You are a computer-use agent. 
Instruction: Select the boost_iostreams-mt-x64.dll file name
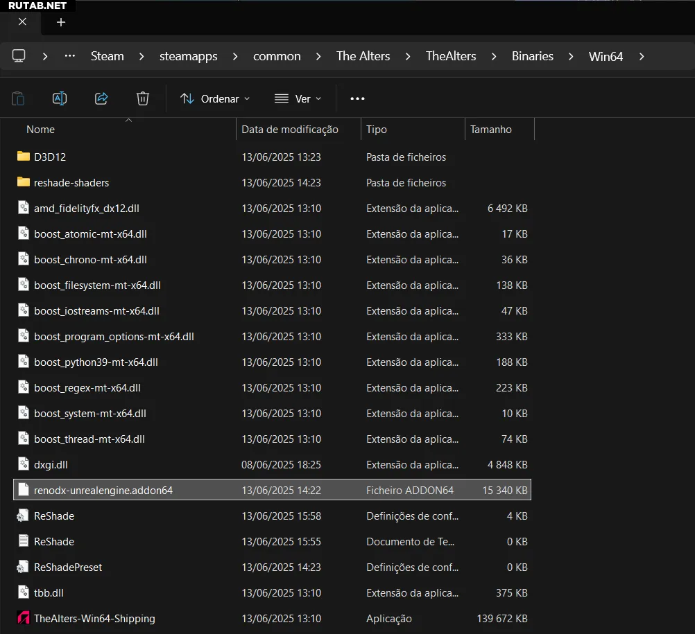tap(96, 311)
